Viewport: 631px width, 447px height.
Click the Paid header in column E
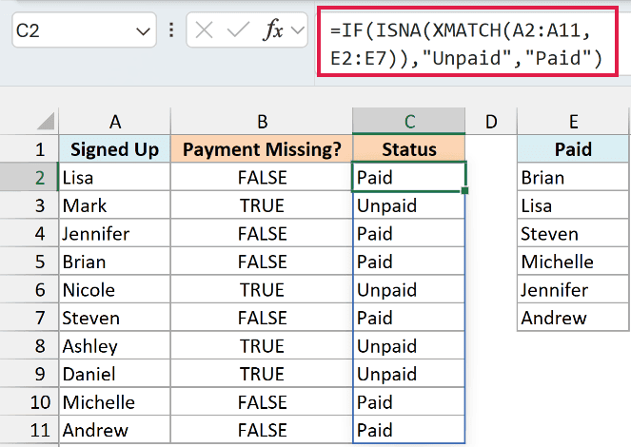point(573,149)
